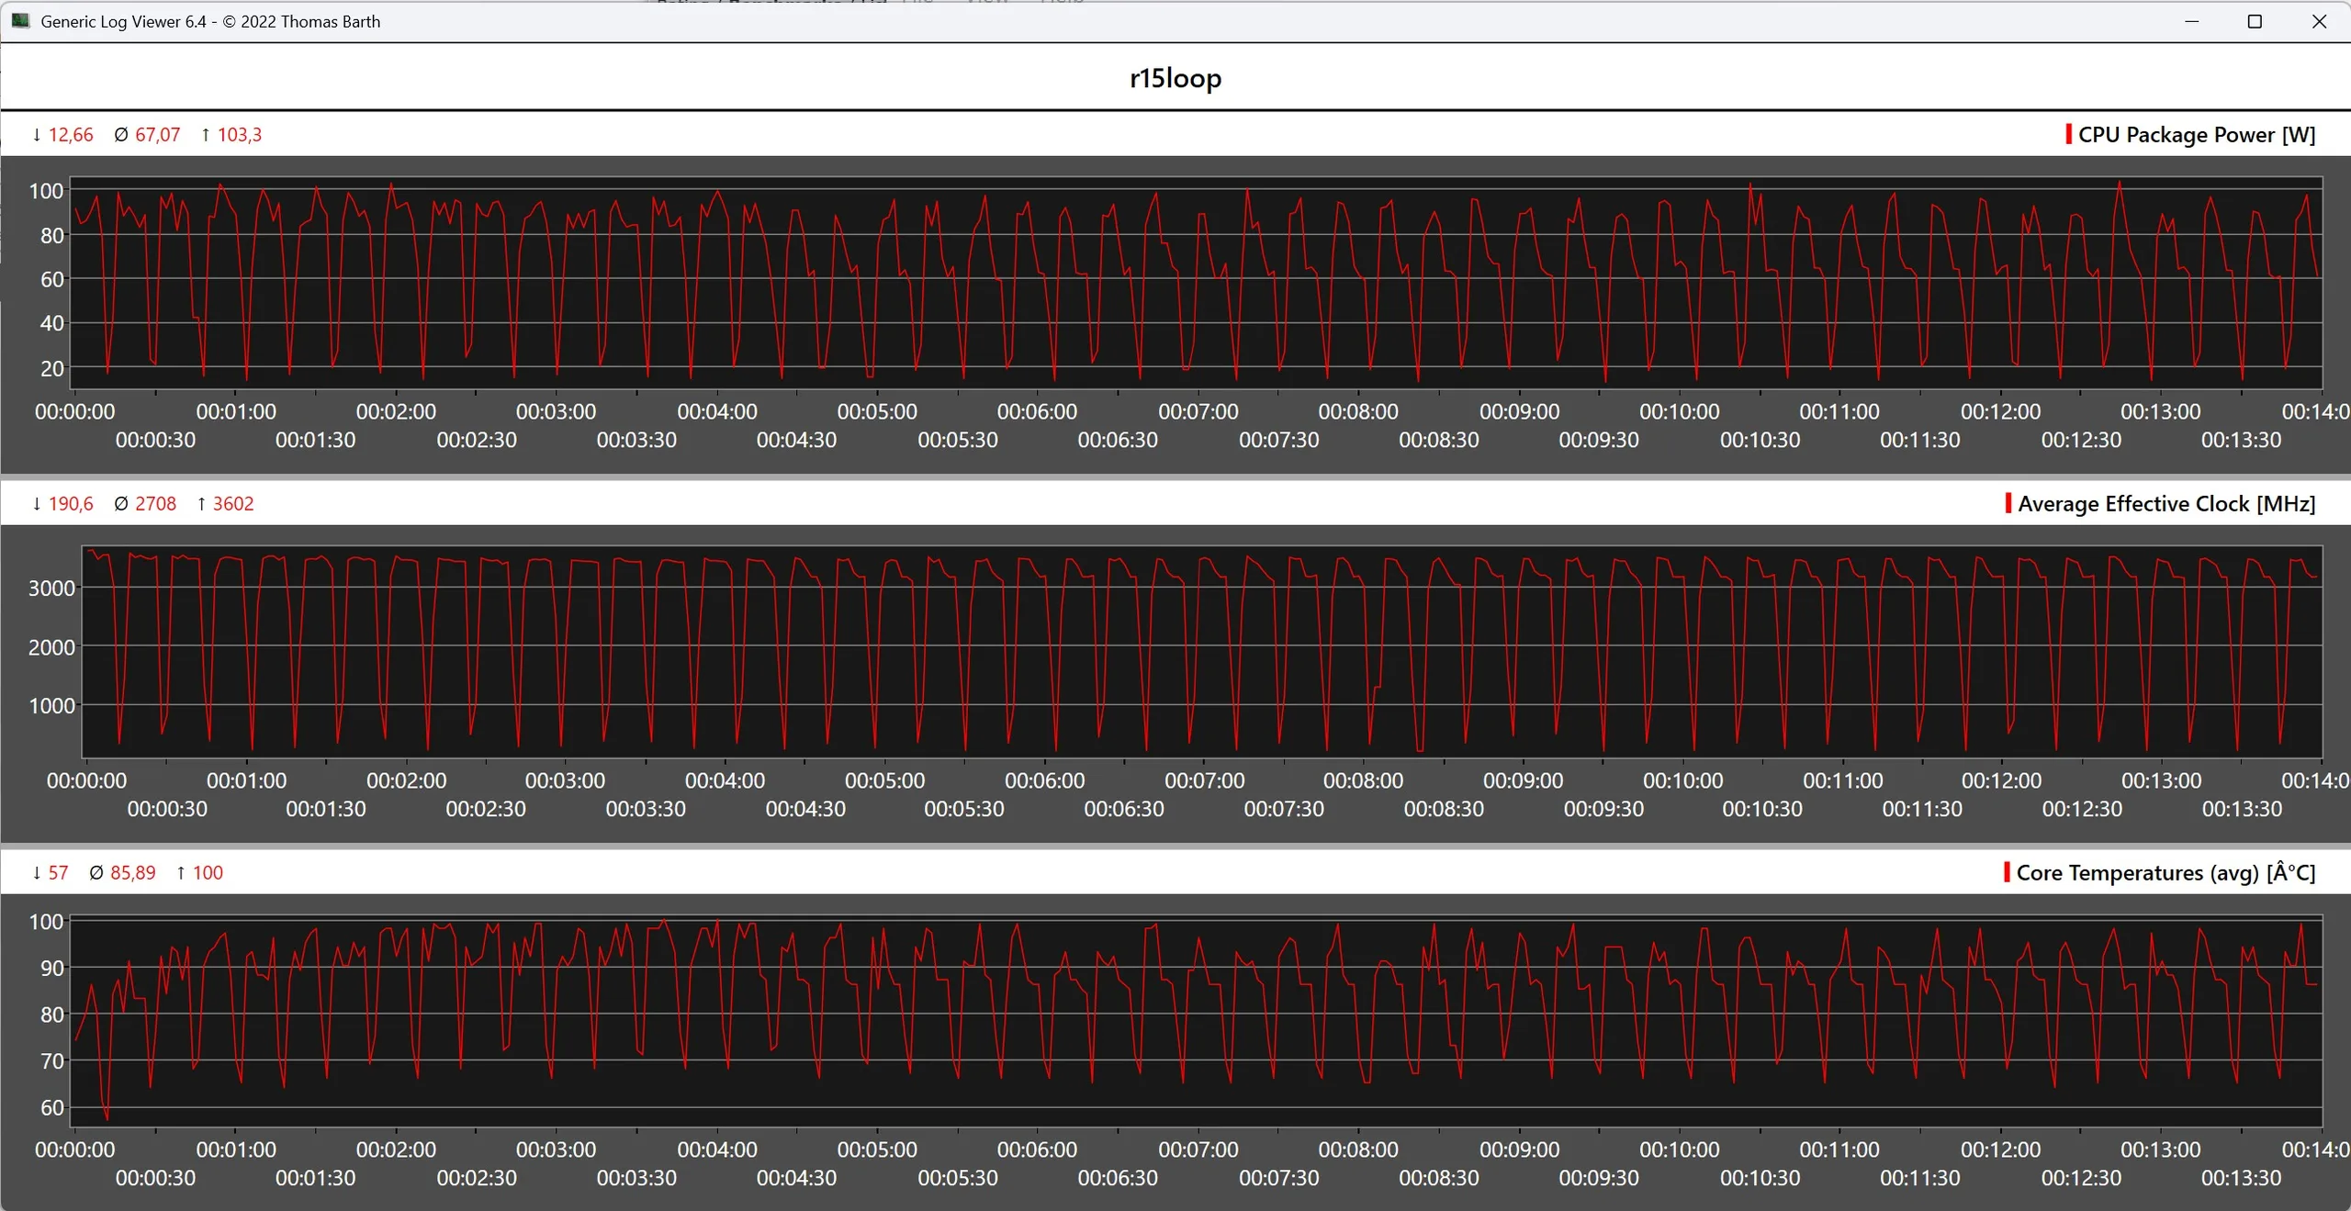Image resolution: width=2351 pixels, height=1211 pixels.
Task: Click the 00:10:30 marker on temperature graph axis
Action: [x=1760, y=1178]
